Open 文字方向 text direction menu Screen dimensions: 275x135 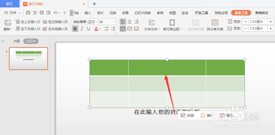point(152,25)
